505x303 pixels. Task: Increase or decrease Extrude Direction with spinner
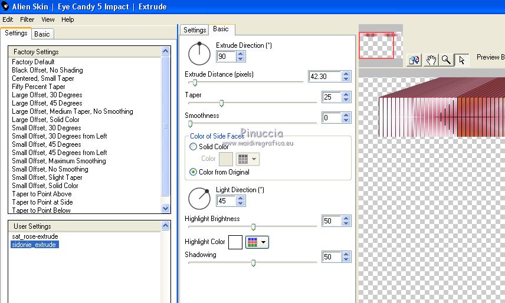click(x=241, y=56)
